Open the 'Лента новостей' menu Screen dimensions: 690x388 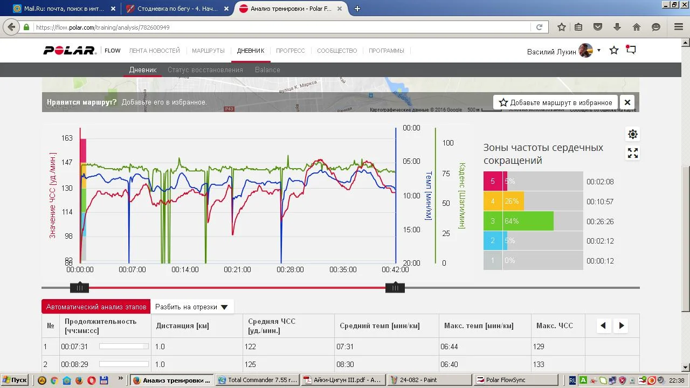155,51
